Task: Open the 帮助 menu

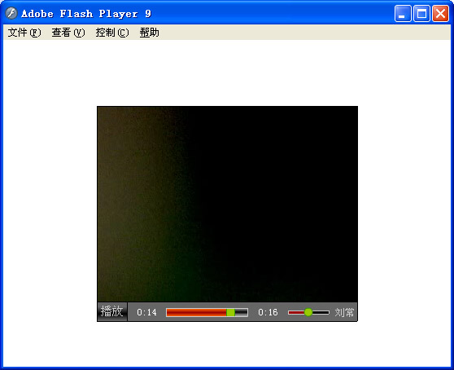Action: point(150,33)
